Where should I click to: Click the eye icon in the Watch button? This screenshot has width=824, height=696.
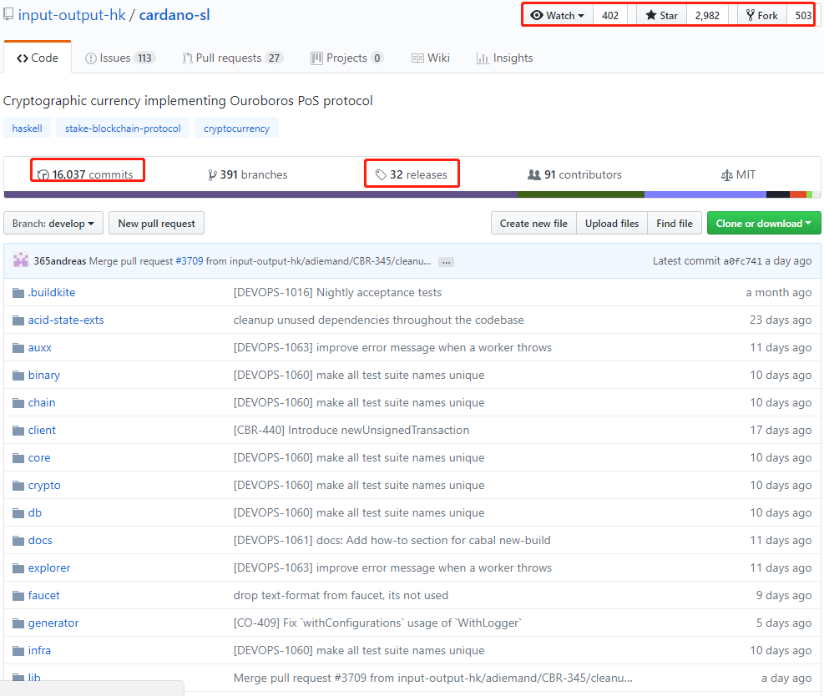(x=537, y=15)
